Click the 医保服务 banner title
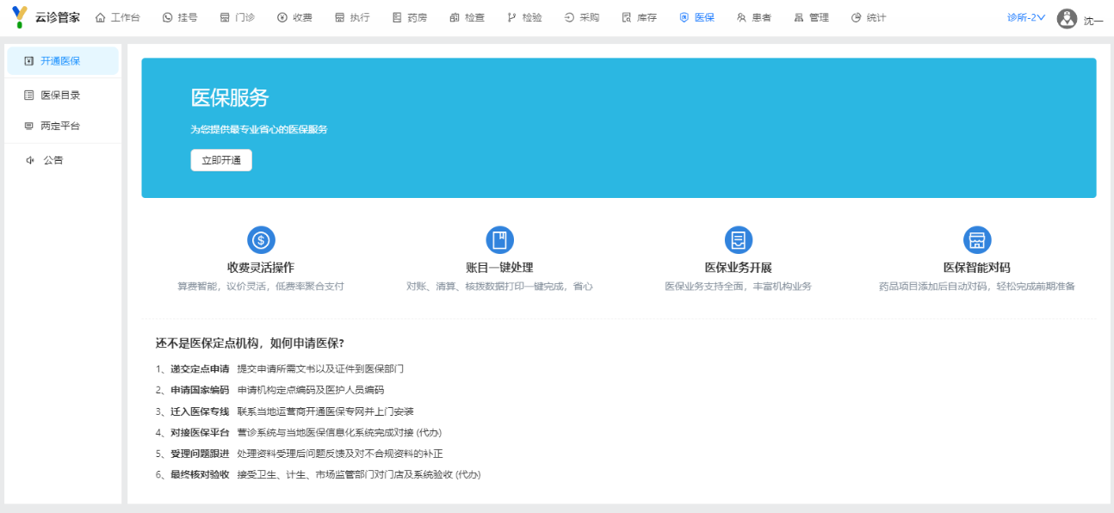 (x=229, y=98)
